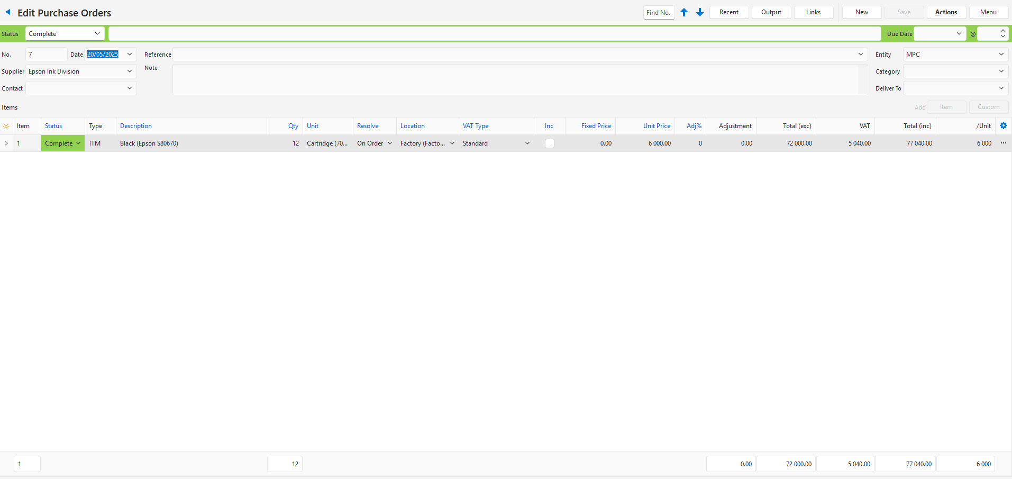
Task: Sort items by Description column header
Action: [136, 126]
